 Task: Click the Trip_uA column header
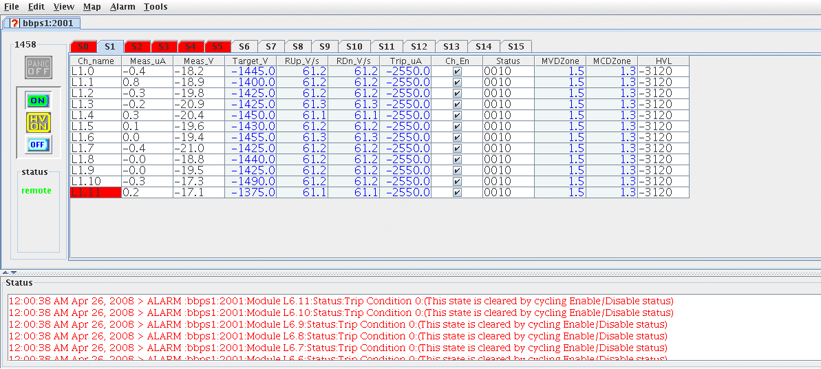tap(406, 61)
